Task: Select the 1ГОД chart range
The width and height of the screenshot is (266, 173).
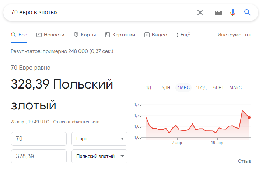Action: click(201, 88)
